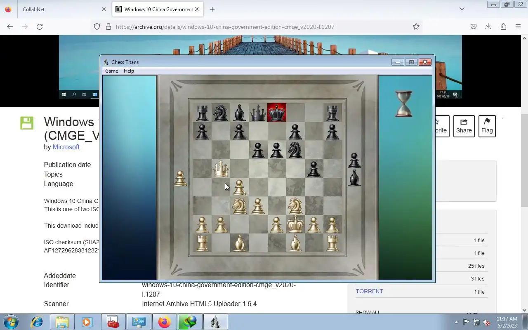Select the white rook in the bottom-left corner
528x330 pixels.
[x=202, y=243]
